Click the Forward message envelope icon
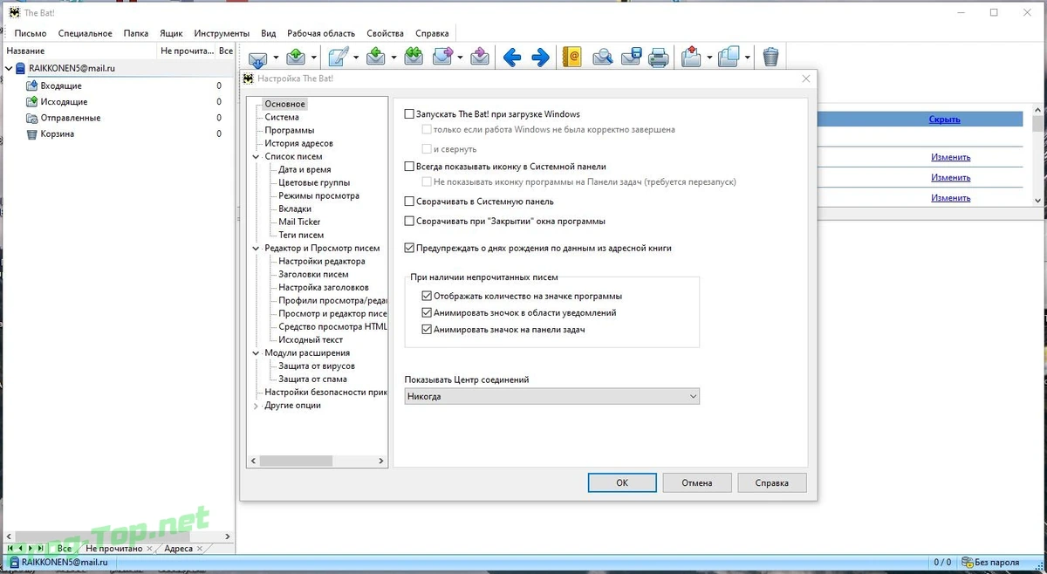1047x574 pixels. pyautogui.click(x=442, y=58)
